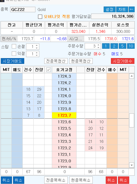
Task: Decrease 익절 tick value with down arrow
Action: tap(37, 55)
